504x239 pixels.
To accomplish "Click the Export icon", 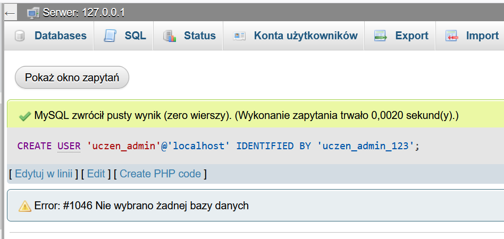I will (x=380, y=36).
